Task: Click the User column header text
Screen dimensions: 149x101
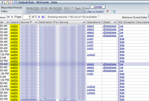Action: (x=14, y=22)
